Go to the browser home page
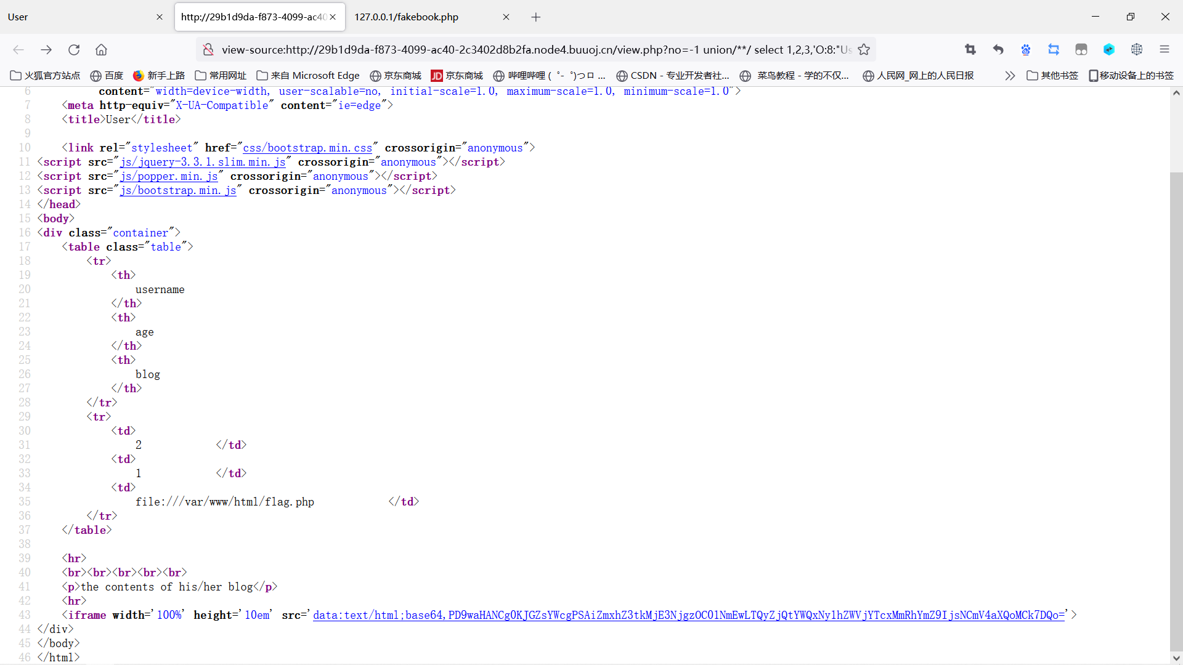The height and width of the screenshot is (665, 1183). tap(101, 49)
